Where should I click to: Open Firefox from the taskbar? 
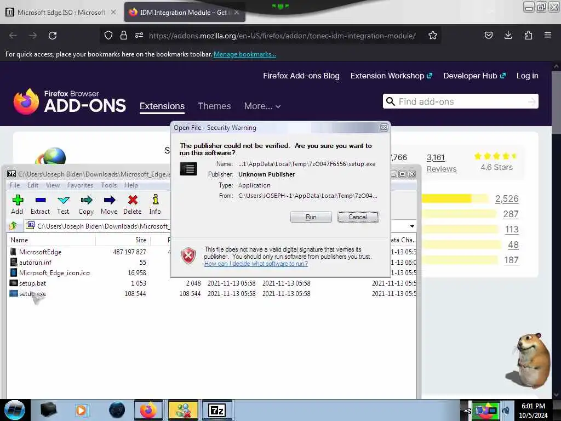click(x=148, y=410)
